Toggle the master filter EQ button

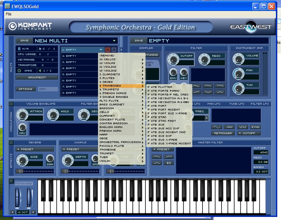tap(169, 163)
